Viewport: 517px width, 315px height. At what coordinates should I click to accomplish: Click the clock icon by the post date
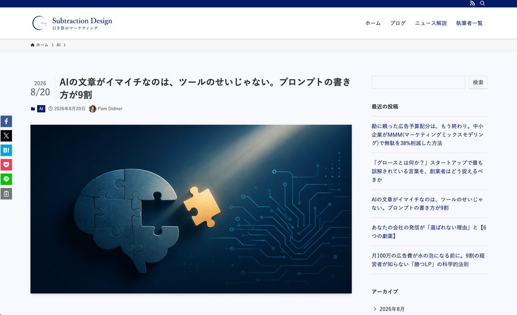tap(50, 109)
